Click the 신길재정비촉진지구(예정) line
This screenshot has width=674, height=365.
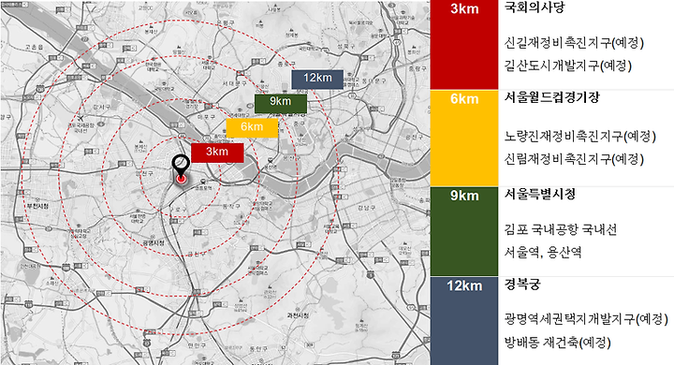pyautogui.click(x=574, y=43)
